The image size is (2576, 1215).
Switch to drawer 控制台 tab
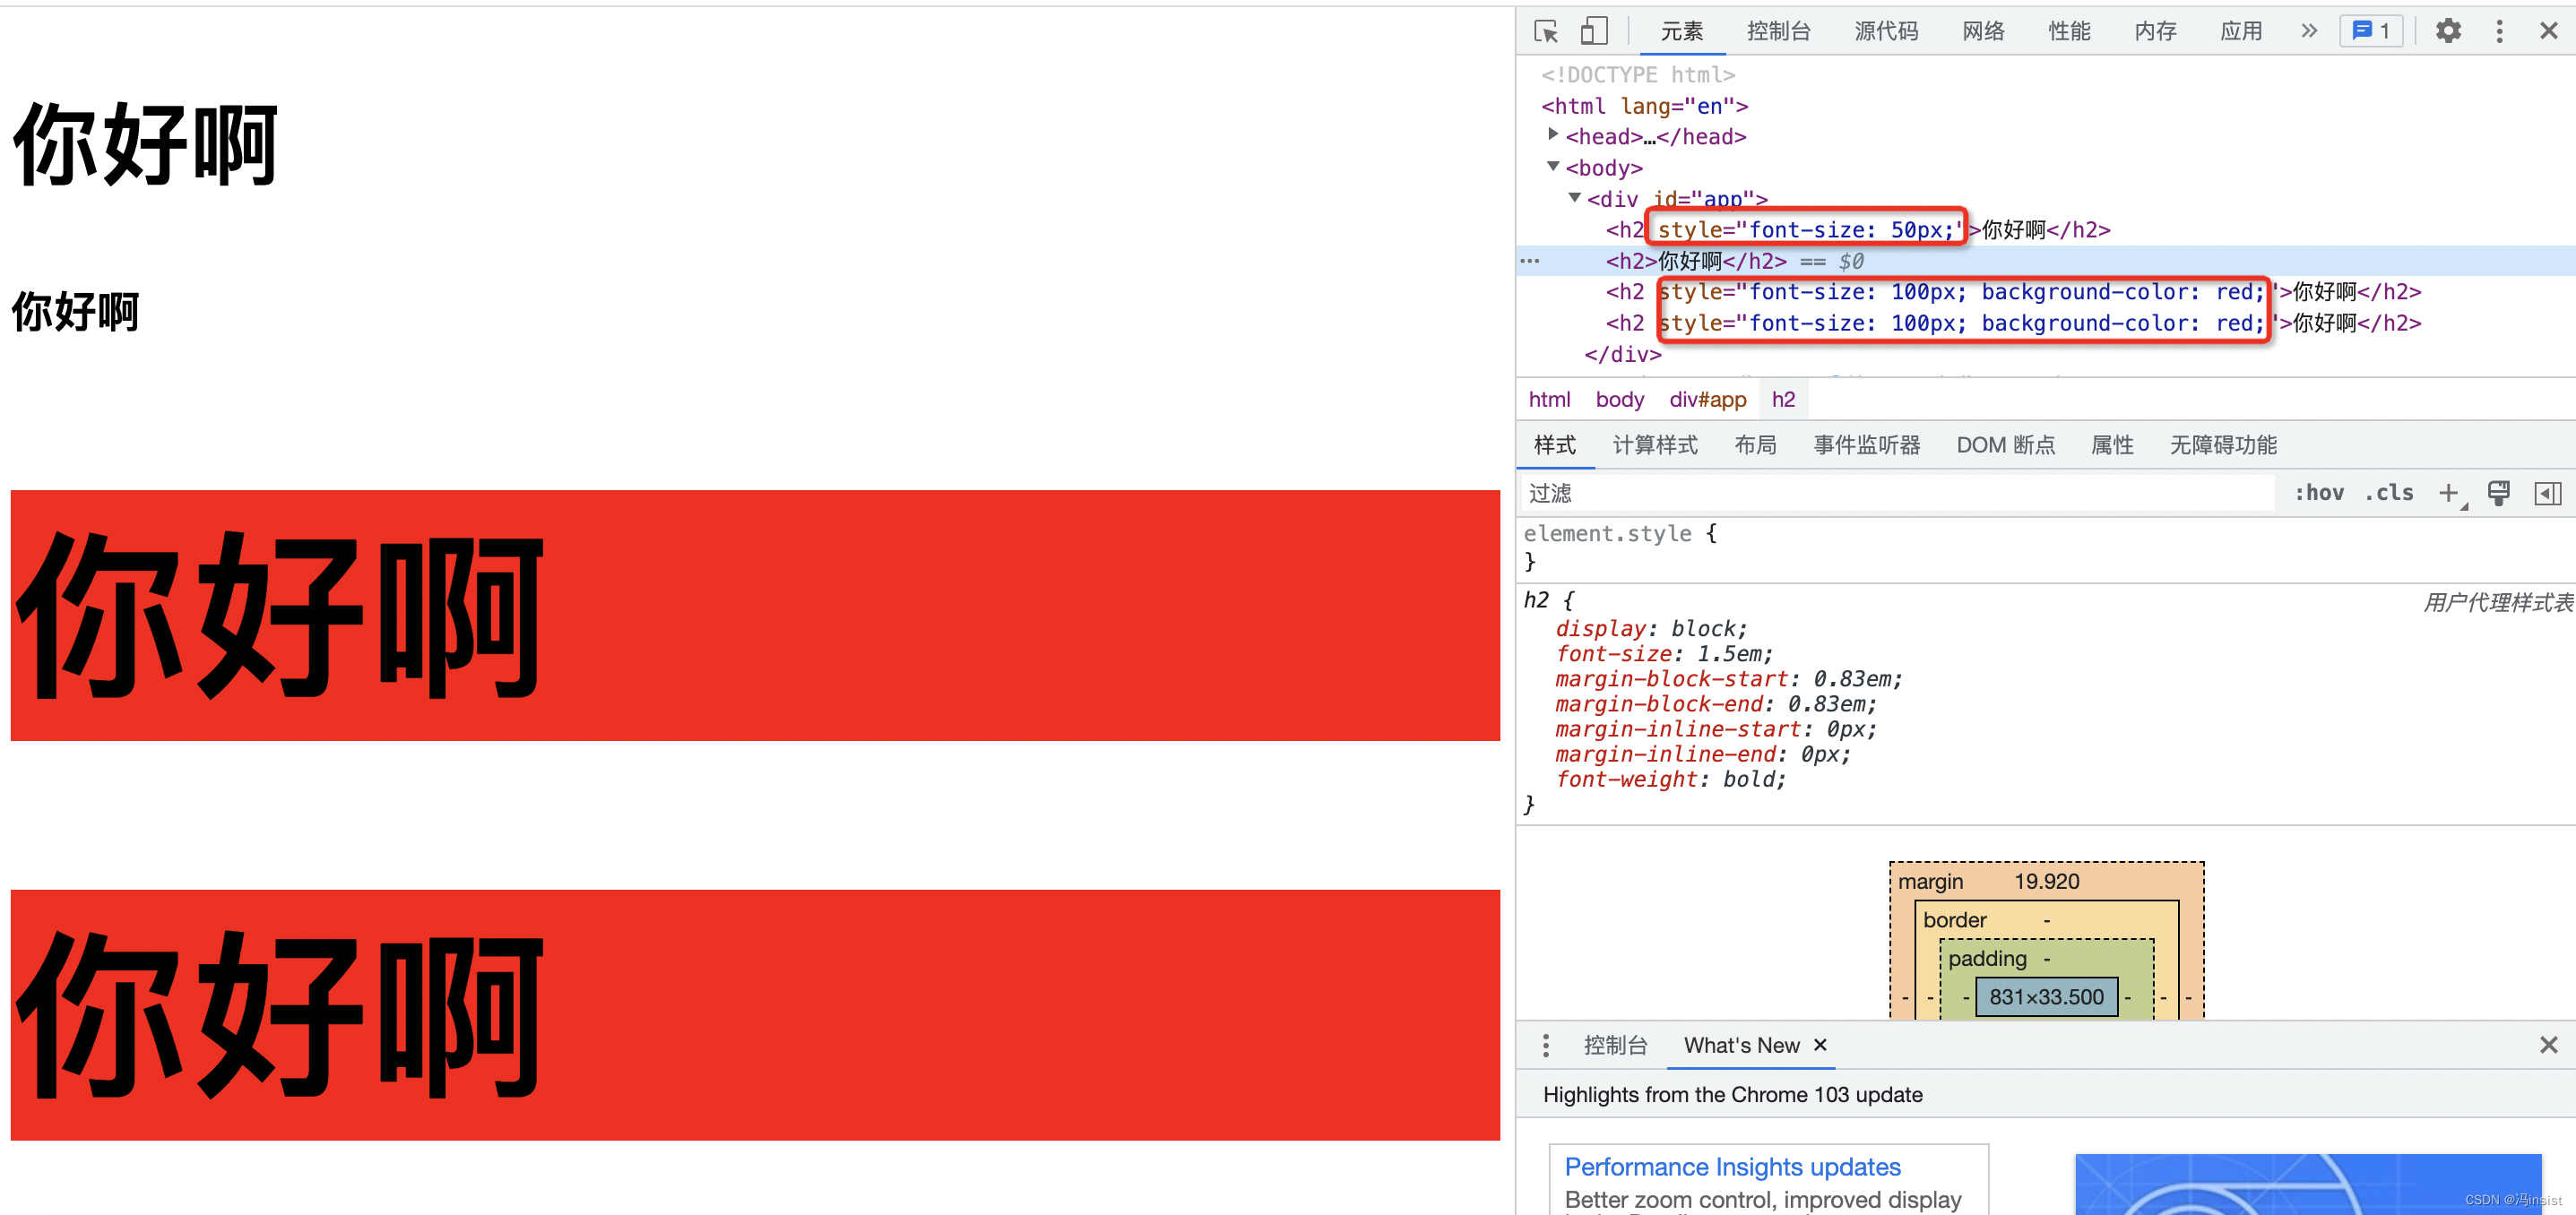tap(1614, 1045)
